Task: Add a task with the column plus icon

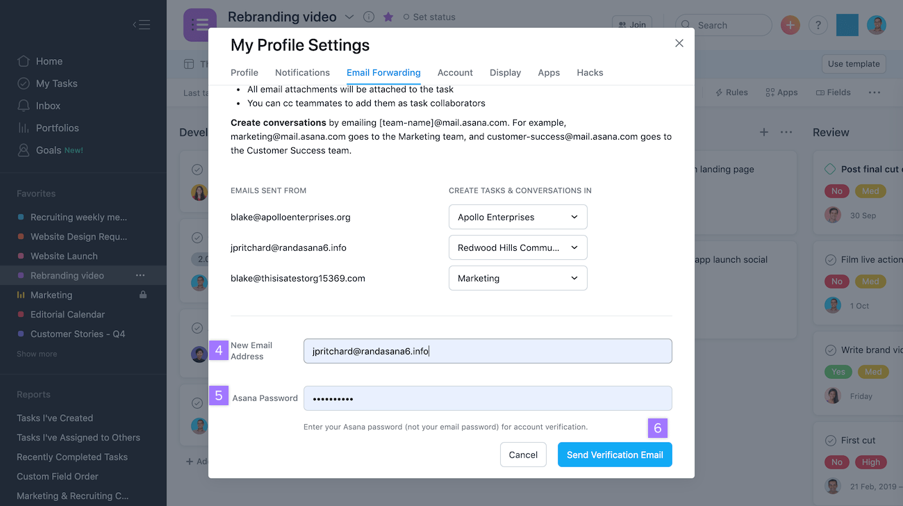Action: click(x=764, y=132)
